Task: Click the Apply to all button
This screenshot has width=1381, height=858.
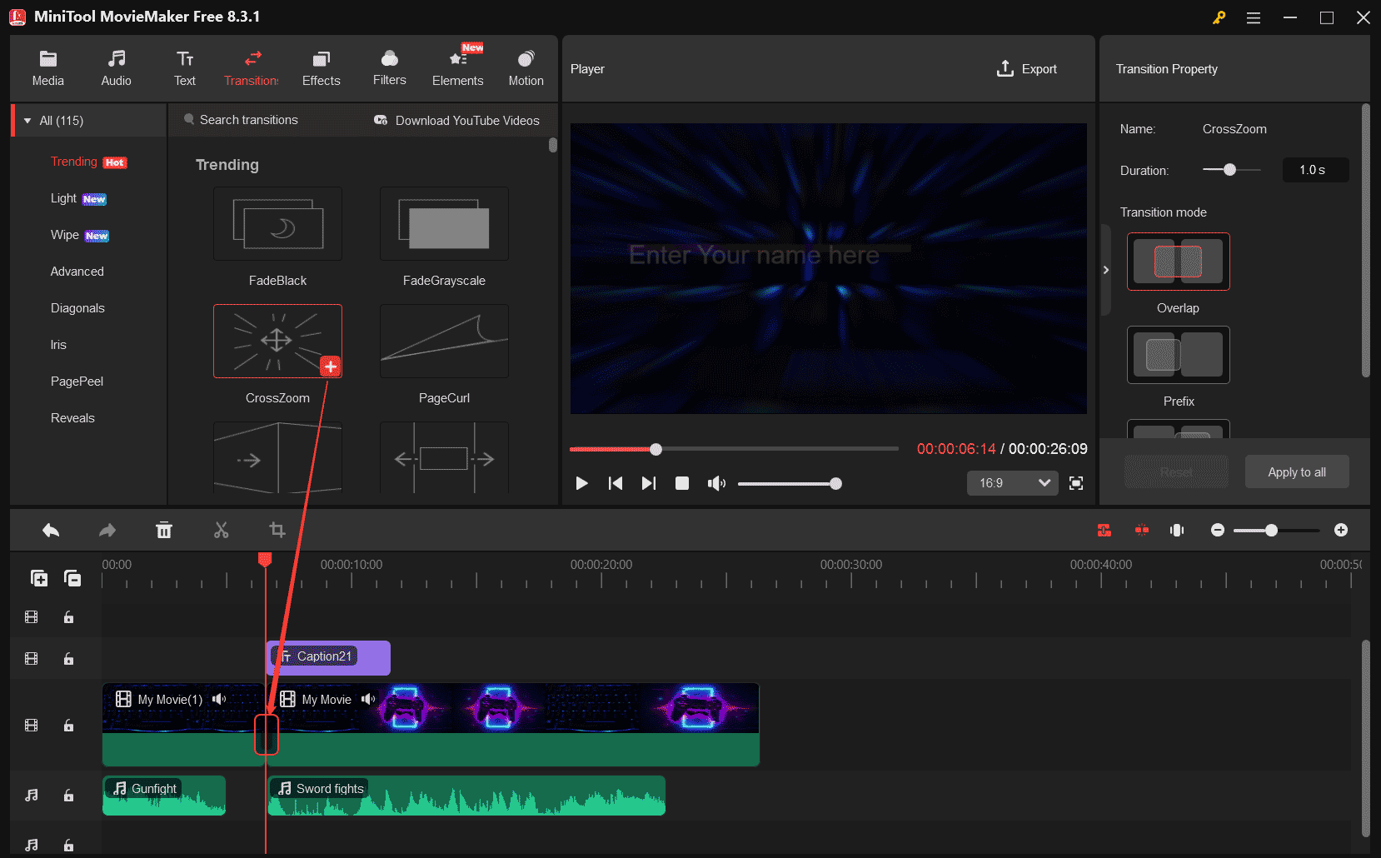Action: (1296, 471)
